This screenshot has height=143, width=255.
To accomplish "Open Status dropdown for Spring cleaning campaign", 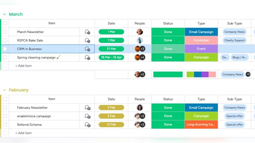I will coord(168,57).
